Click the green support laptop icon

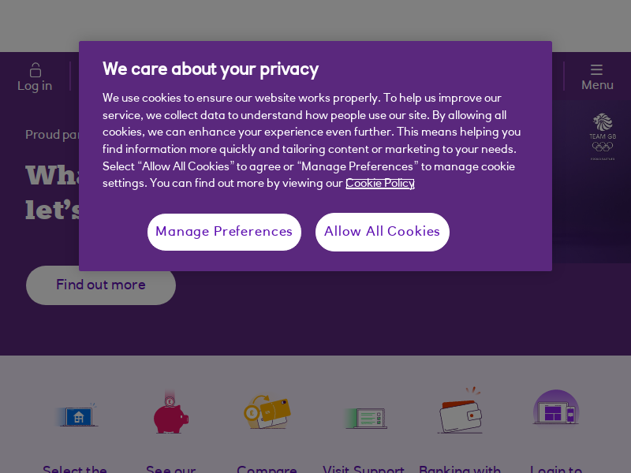(x=365, y=419)
